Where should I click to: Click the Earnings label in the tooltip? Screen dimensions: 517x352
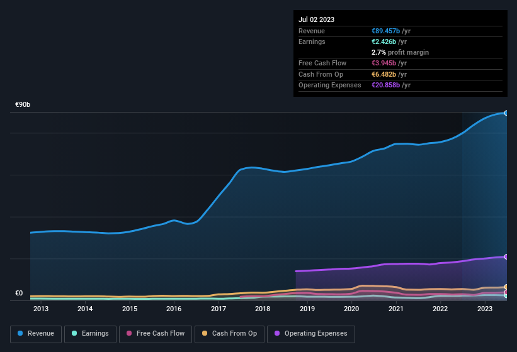point(312,41)
